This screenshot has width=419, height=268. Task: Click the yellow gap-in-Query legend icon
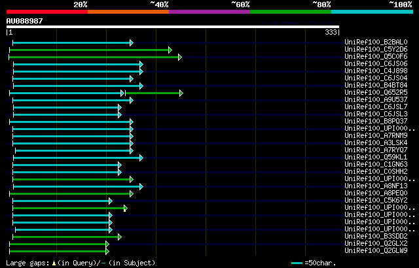pos(54,263)
